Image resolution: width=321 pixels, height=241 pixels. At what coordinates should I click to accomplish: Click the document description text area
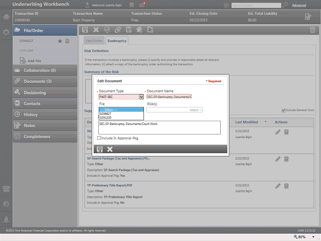coord(159,128)
